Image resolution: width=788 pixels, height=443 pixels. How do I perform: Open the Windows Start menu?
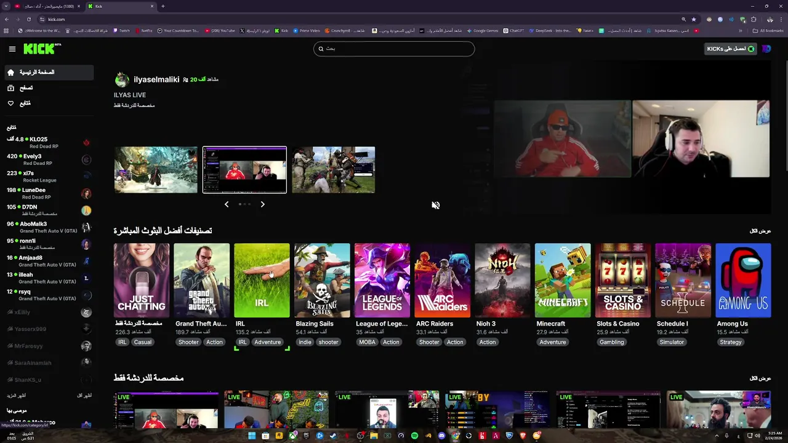(x=252, y=436)
